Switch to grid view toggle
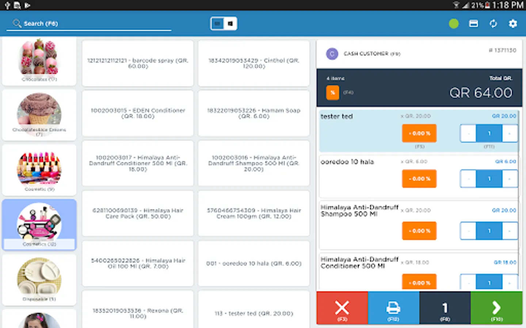 pos(230,24)
